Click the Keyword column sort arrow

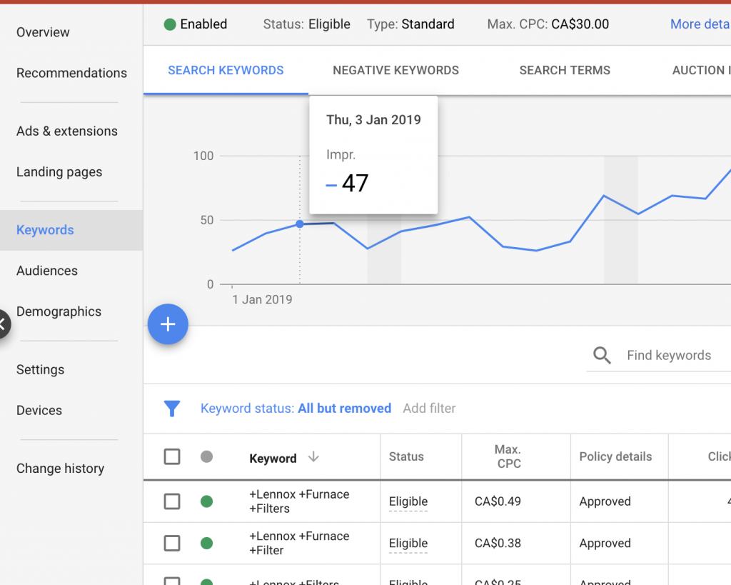tap(313, 458)
